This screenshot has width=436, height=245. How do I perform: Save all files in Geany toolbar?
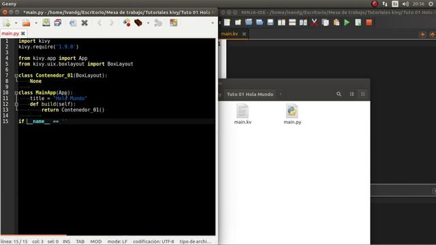58,22
